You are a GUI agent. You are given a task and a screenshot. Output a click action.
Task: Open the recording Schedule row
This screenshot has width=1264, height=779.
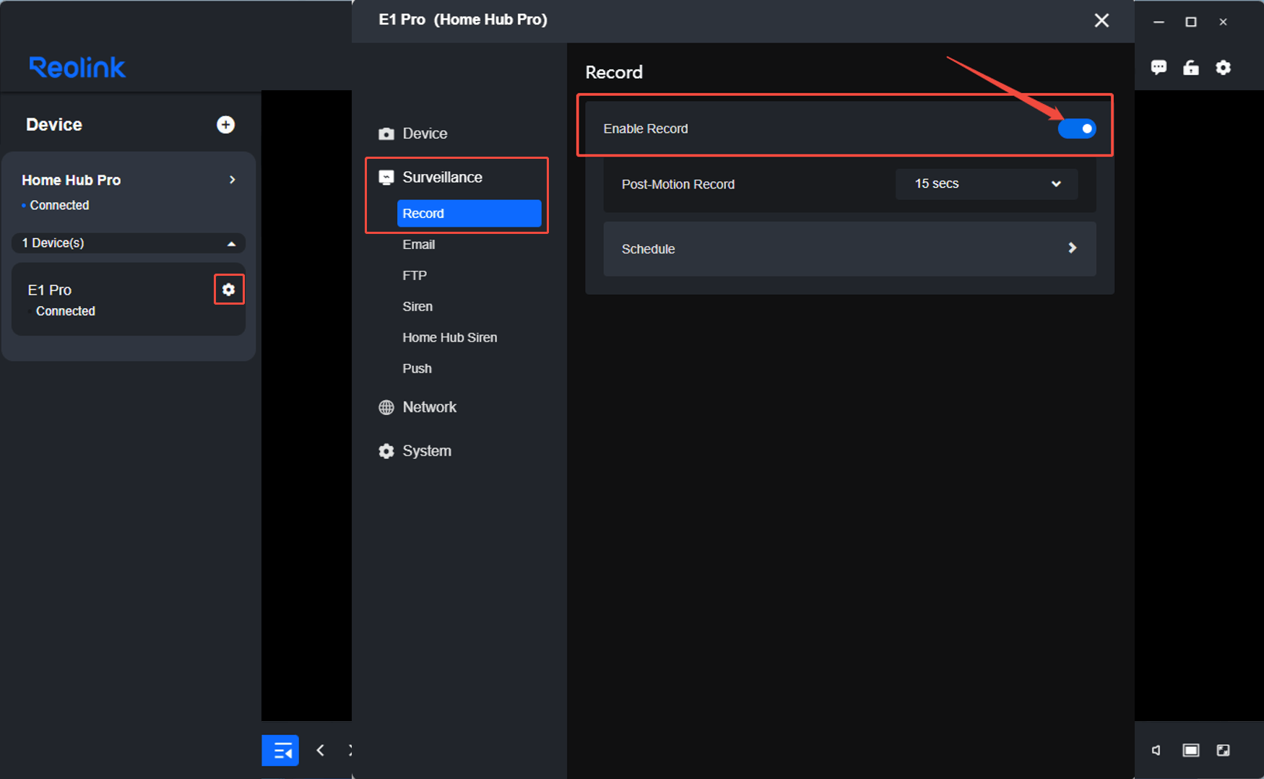(849, 249)
